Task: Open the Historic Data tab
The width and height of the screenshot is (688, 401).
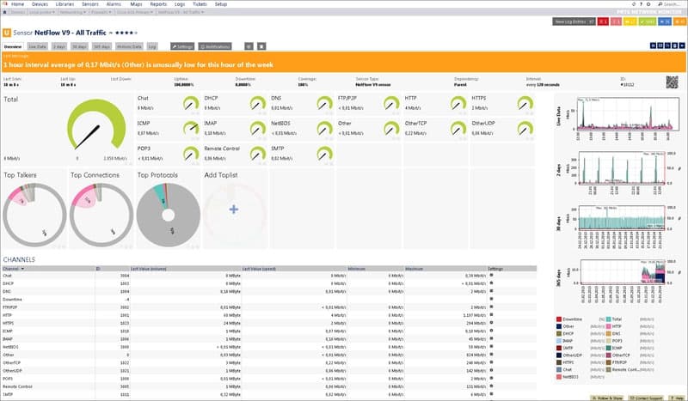Action: (x=130, y=46)
